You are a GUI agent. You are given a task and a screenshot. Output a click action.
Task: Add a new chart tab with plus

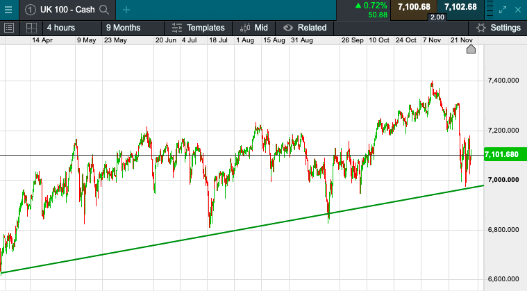[126, 10]
